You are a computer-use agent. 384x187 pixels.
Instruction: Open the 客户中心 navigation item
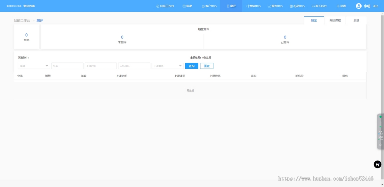(209, 6)
